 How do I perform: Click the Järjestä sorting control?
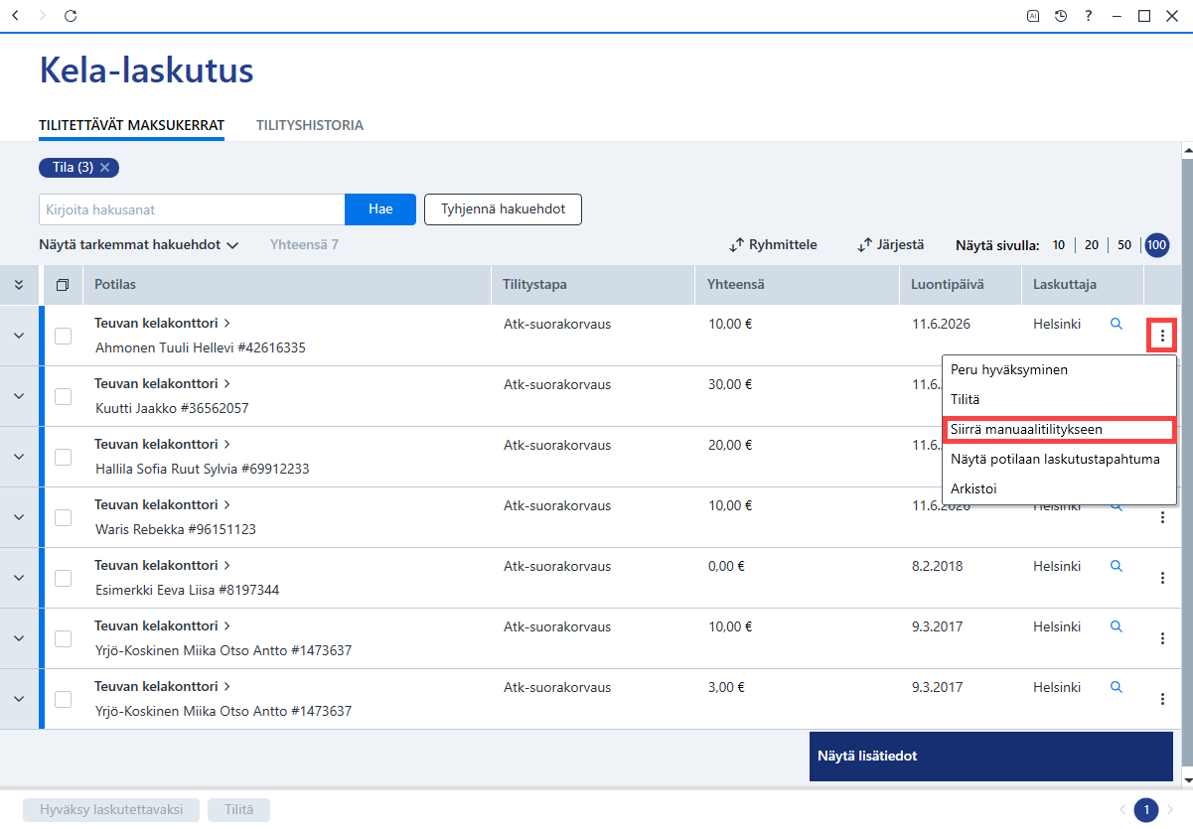(891, 244)
